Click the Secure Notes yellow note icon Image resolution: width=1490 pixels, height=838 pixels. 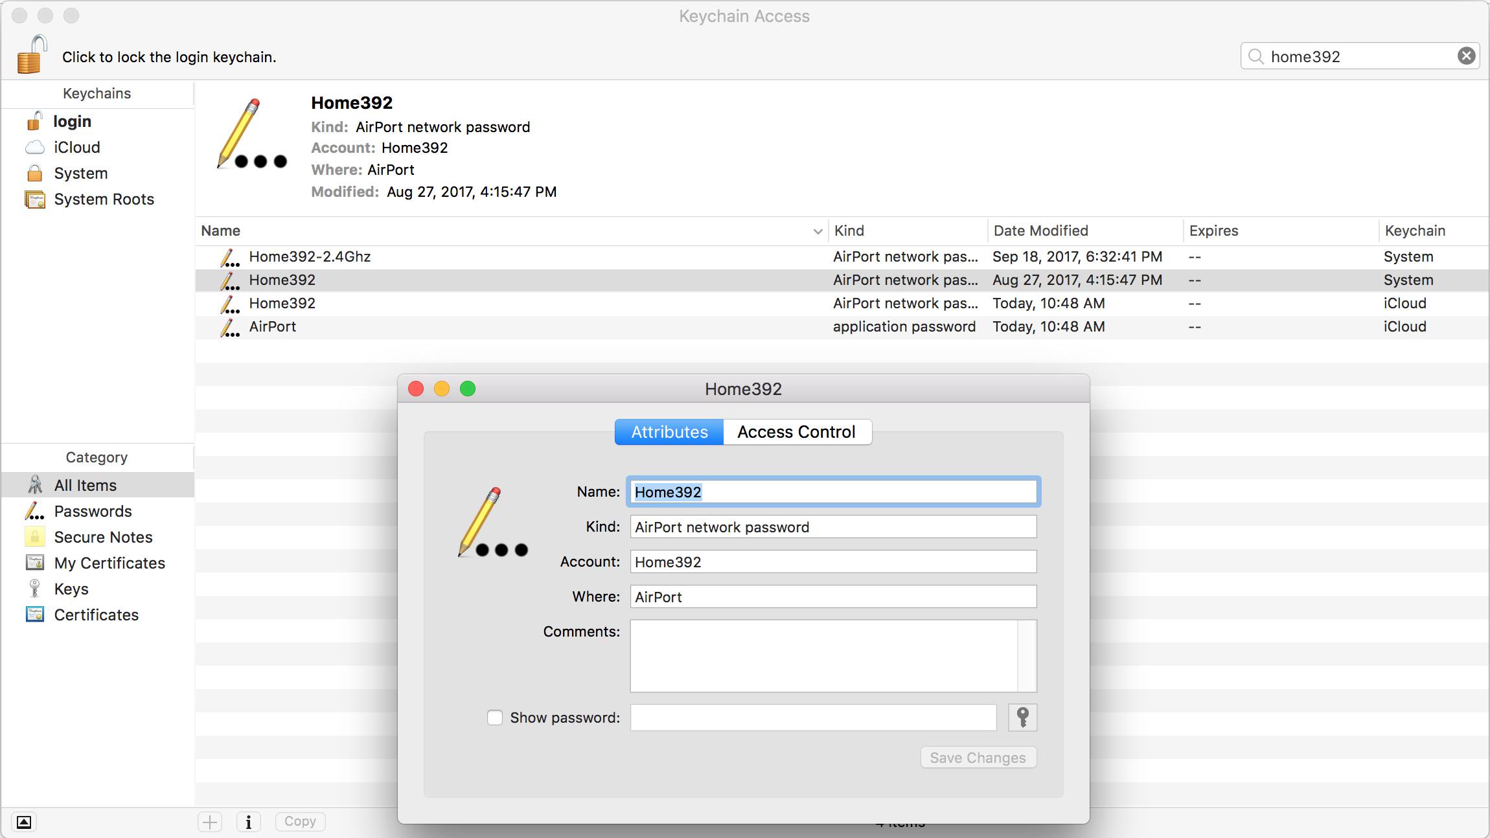[x=34, y=537]
